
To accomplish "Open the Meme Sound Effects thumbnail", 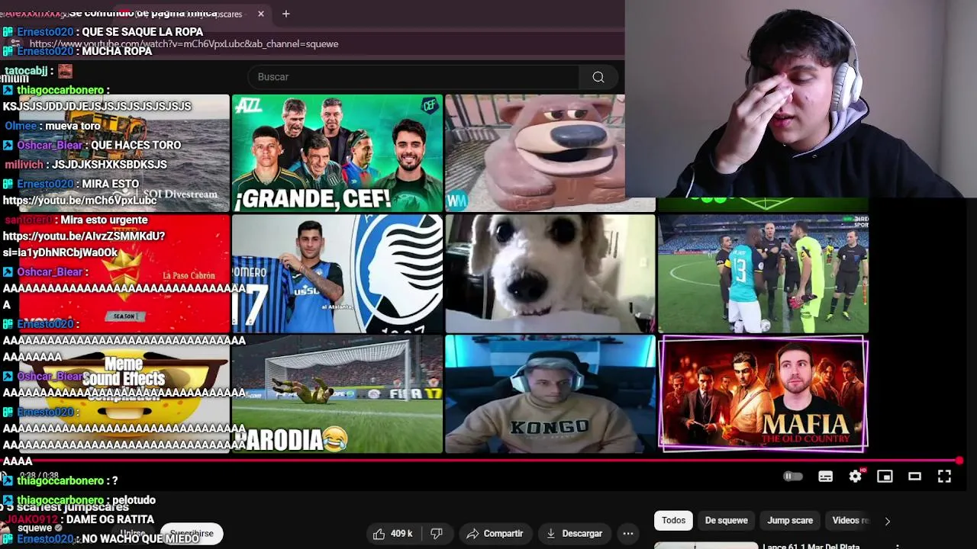I will click(x=124, y=394).
